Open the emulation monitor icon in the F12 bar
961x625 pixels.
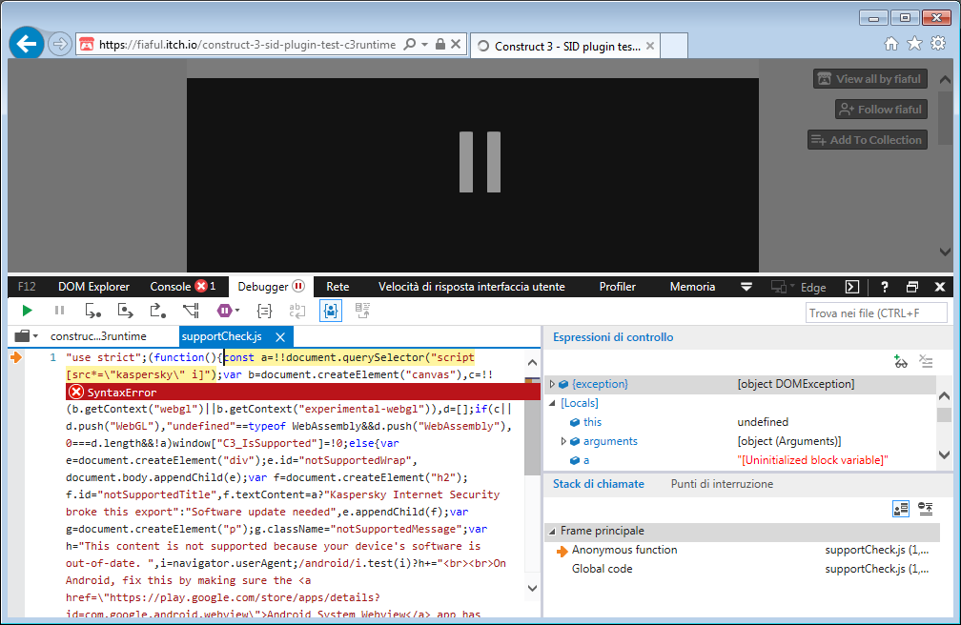tap(781, 287)
